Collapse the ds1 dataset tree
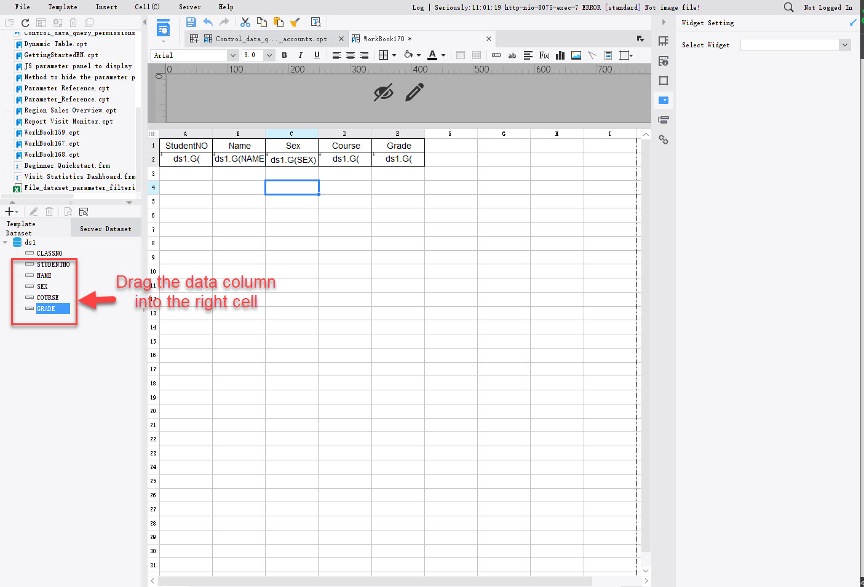This screenshot has width=864, height=587. [5, 242]
